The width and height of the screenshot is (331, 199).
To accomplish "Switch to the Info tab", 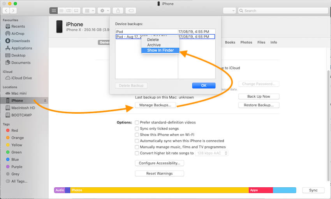I will click(x=274, y=42).
